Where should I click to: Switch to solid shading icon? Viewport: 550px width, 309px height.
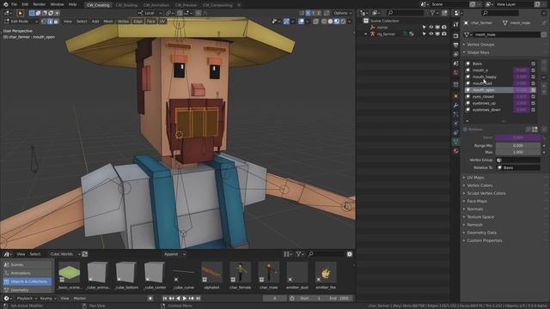pyautogui.click(x=330, y=21)
